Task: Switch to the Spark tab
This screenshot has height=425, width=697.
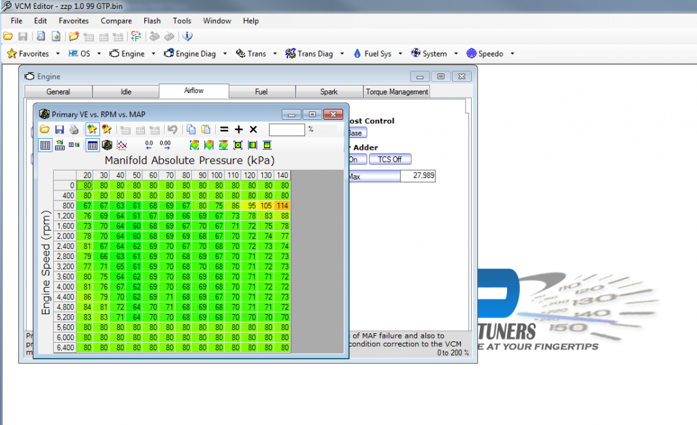Action: pos(329,90)
